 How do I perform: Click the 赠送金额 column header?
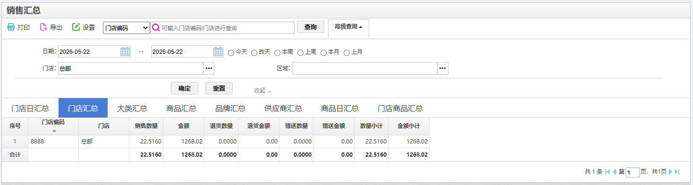(x=334, y=126)
